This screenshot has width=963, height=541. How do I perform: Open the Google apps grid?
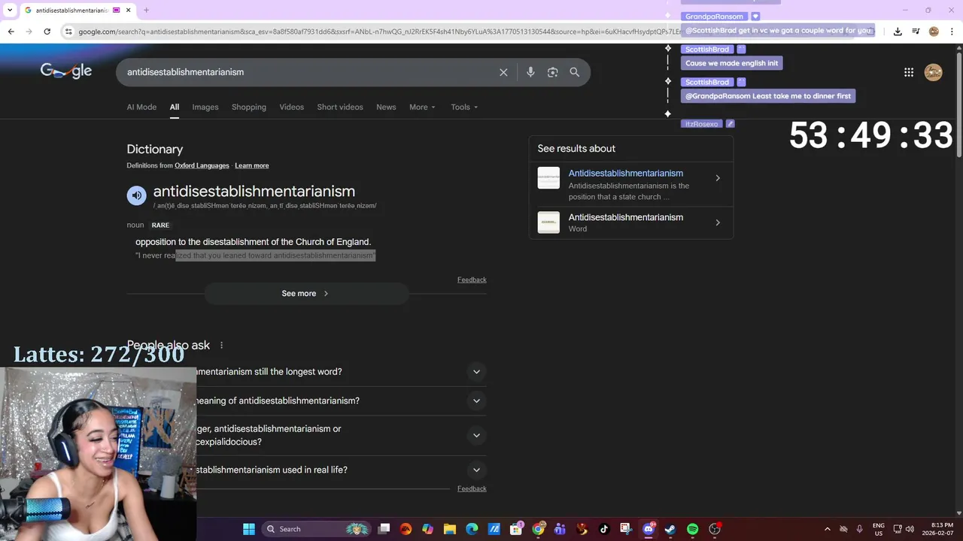tap(909, 72)
